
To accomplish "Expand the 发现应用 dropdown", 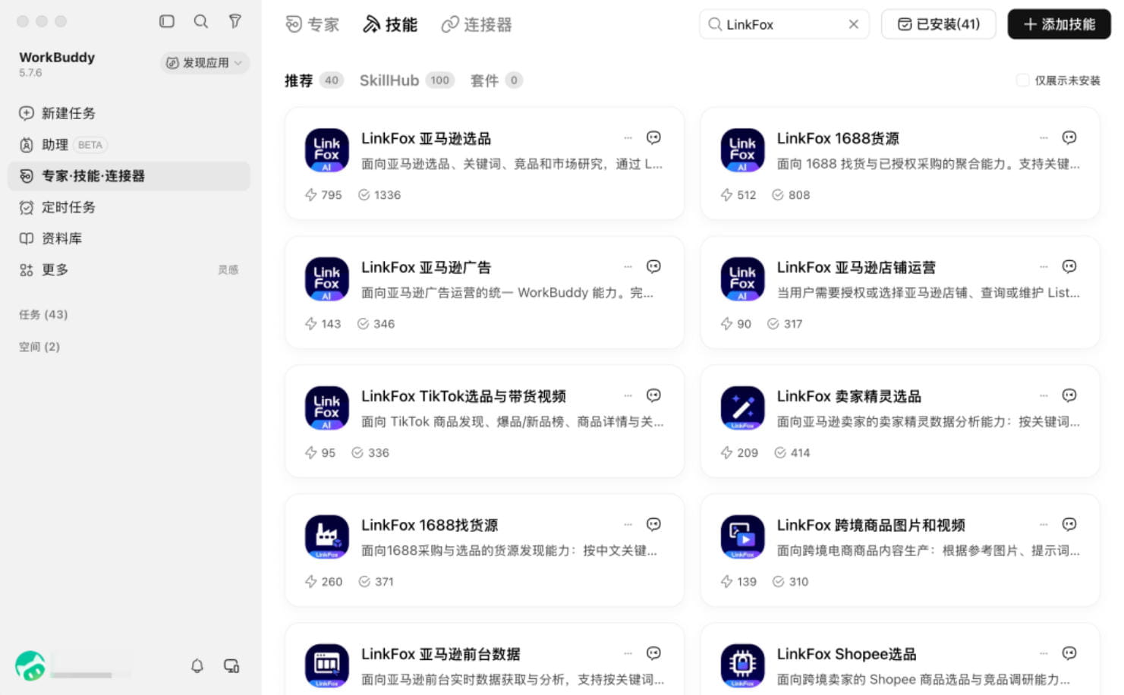I will point(205,63).
